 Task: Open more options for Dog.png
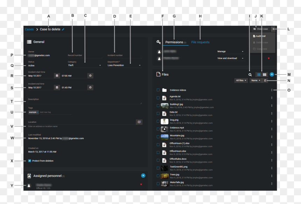click(272, 121)
